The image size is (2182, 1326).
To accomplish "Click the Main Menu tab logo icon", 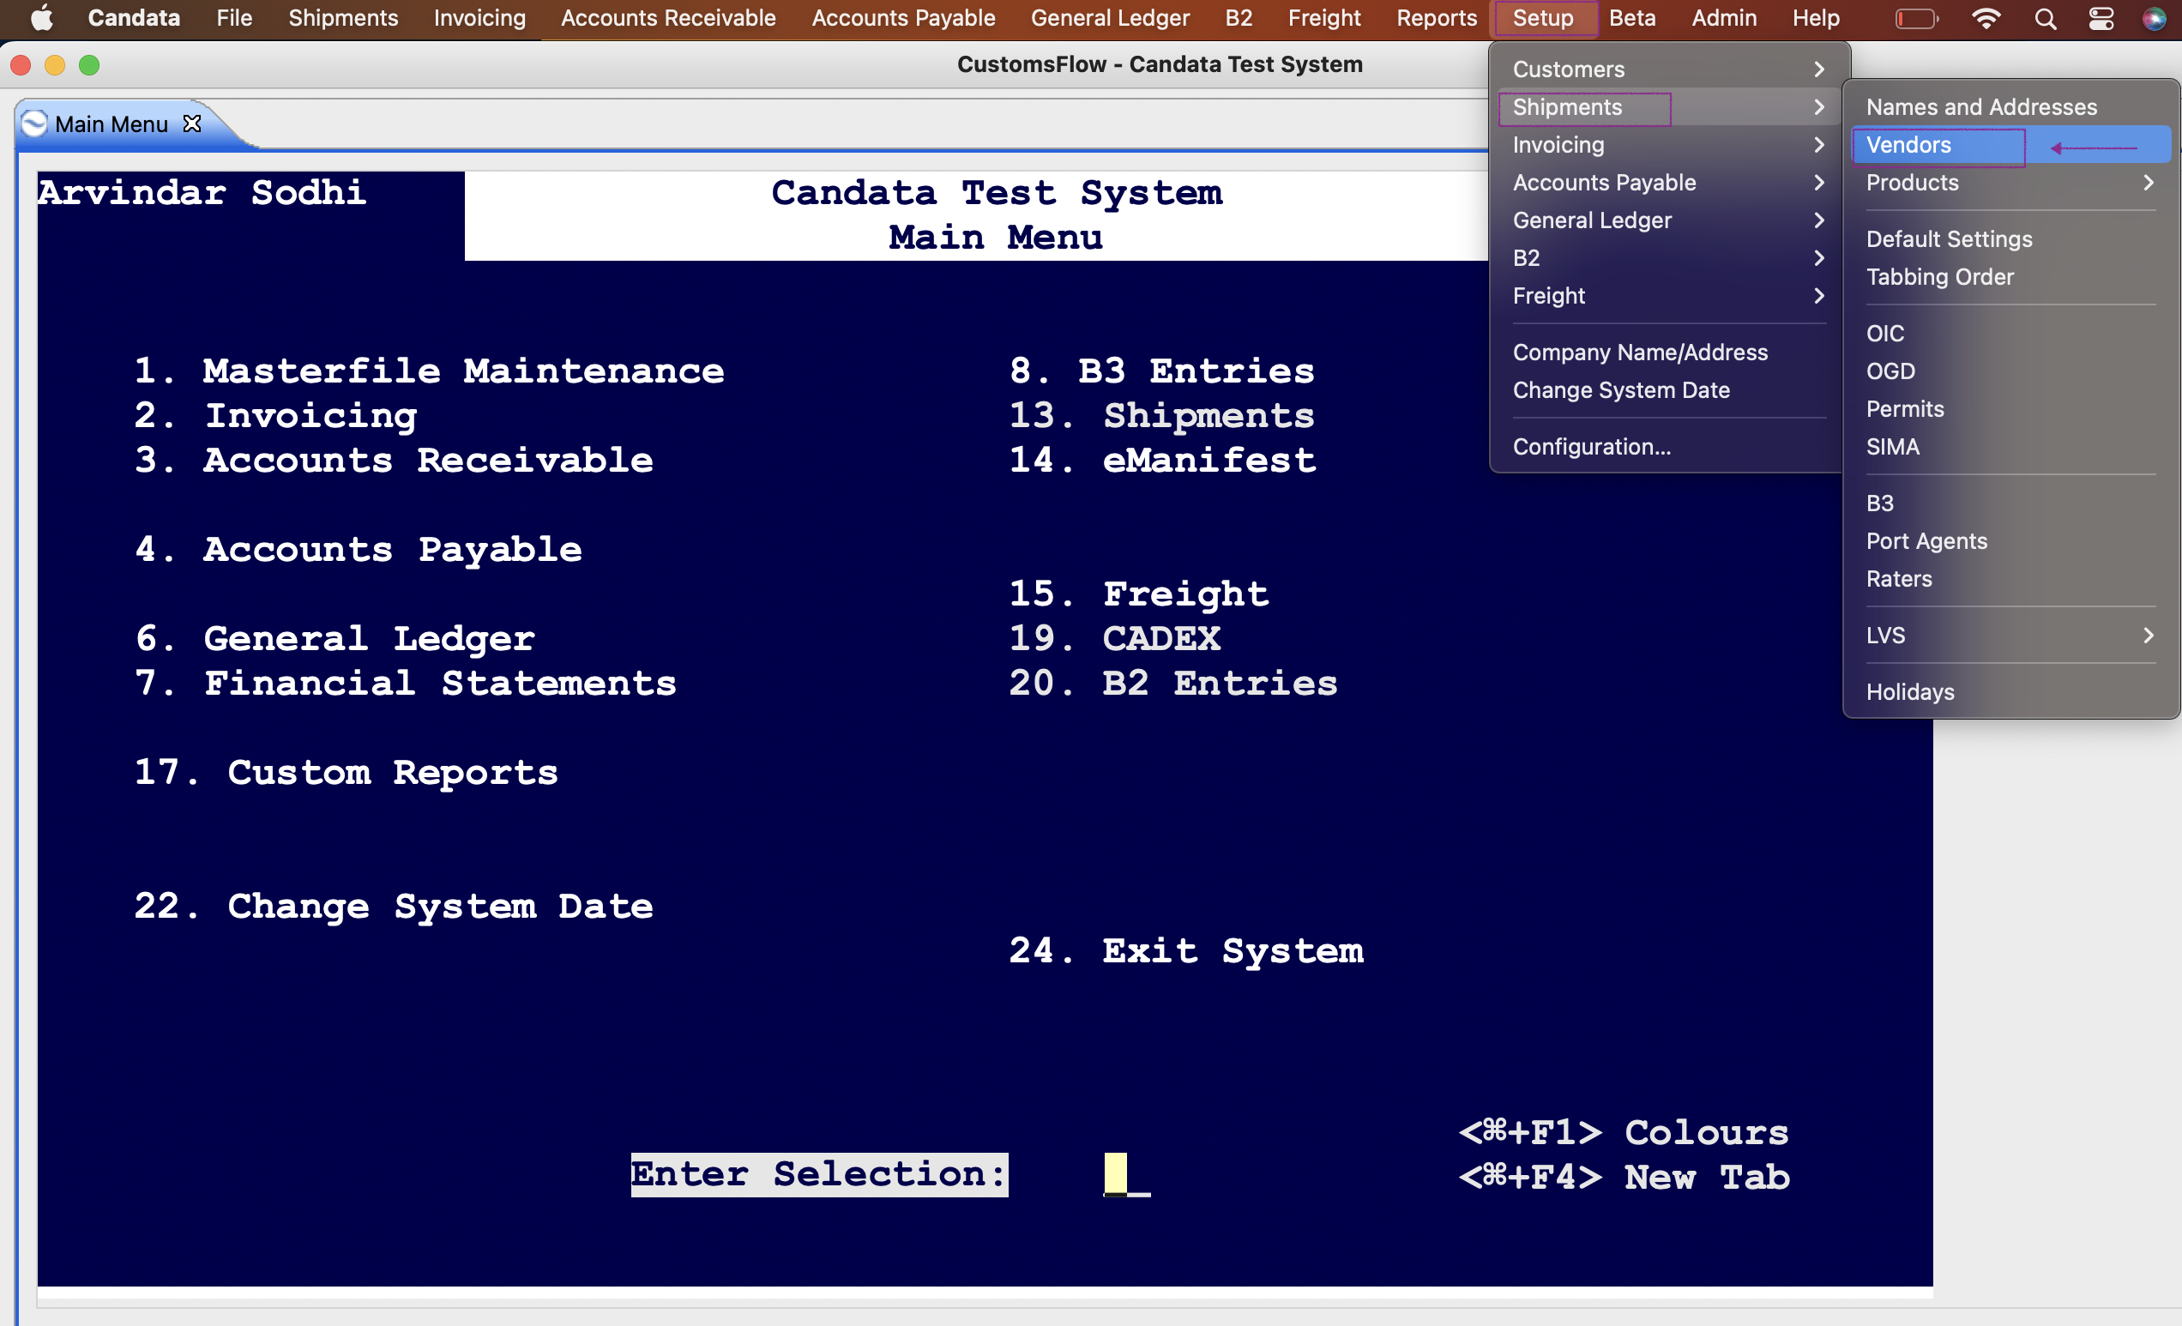I will click(34, 124).
